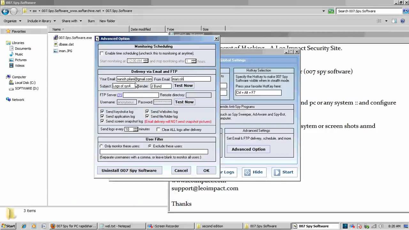Click Internet Explorer icon in taskbar
409x230 pixels.
(x=24, y=226)
